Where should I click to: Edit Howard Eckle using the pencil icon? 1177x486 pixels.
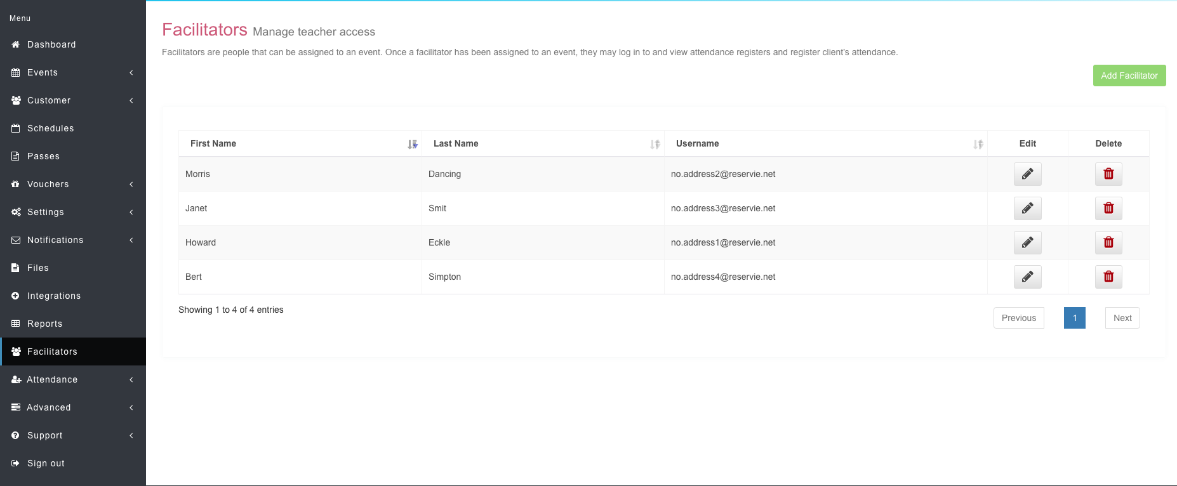point(1027,242)
